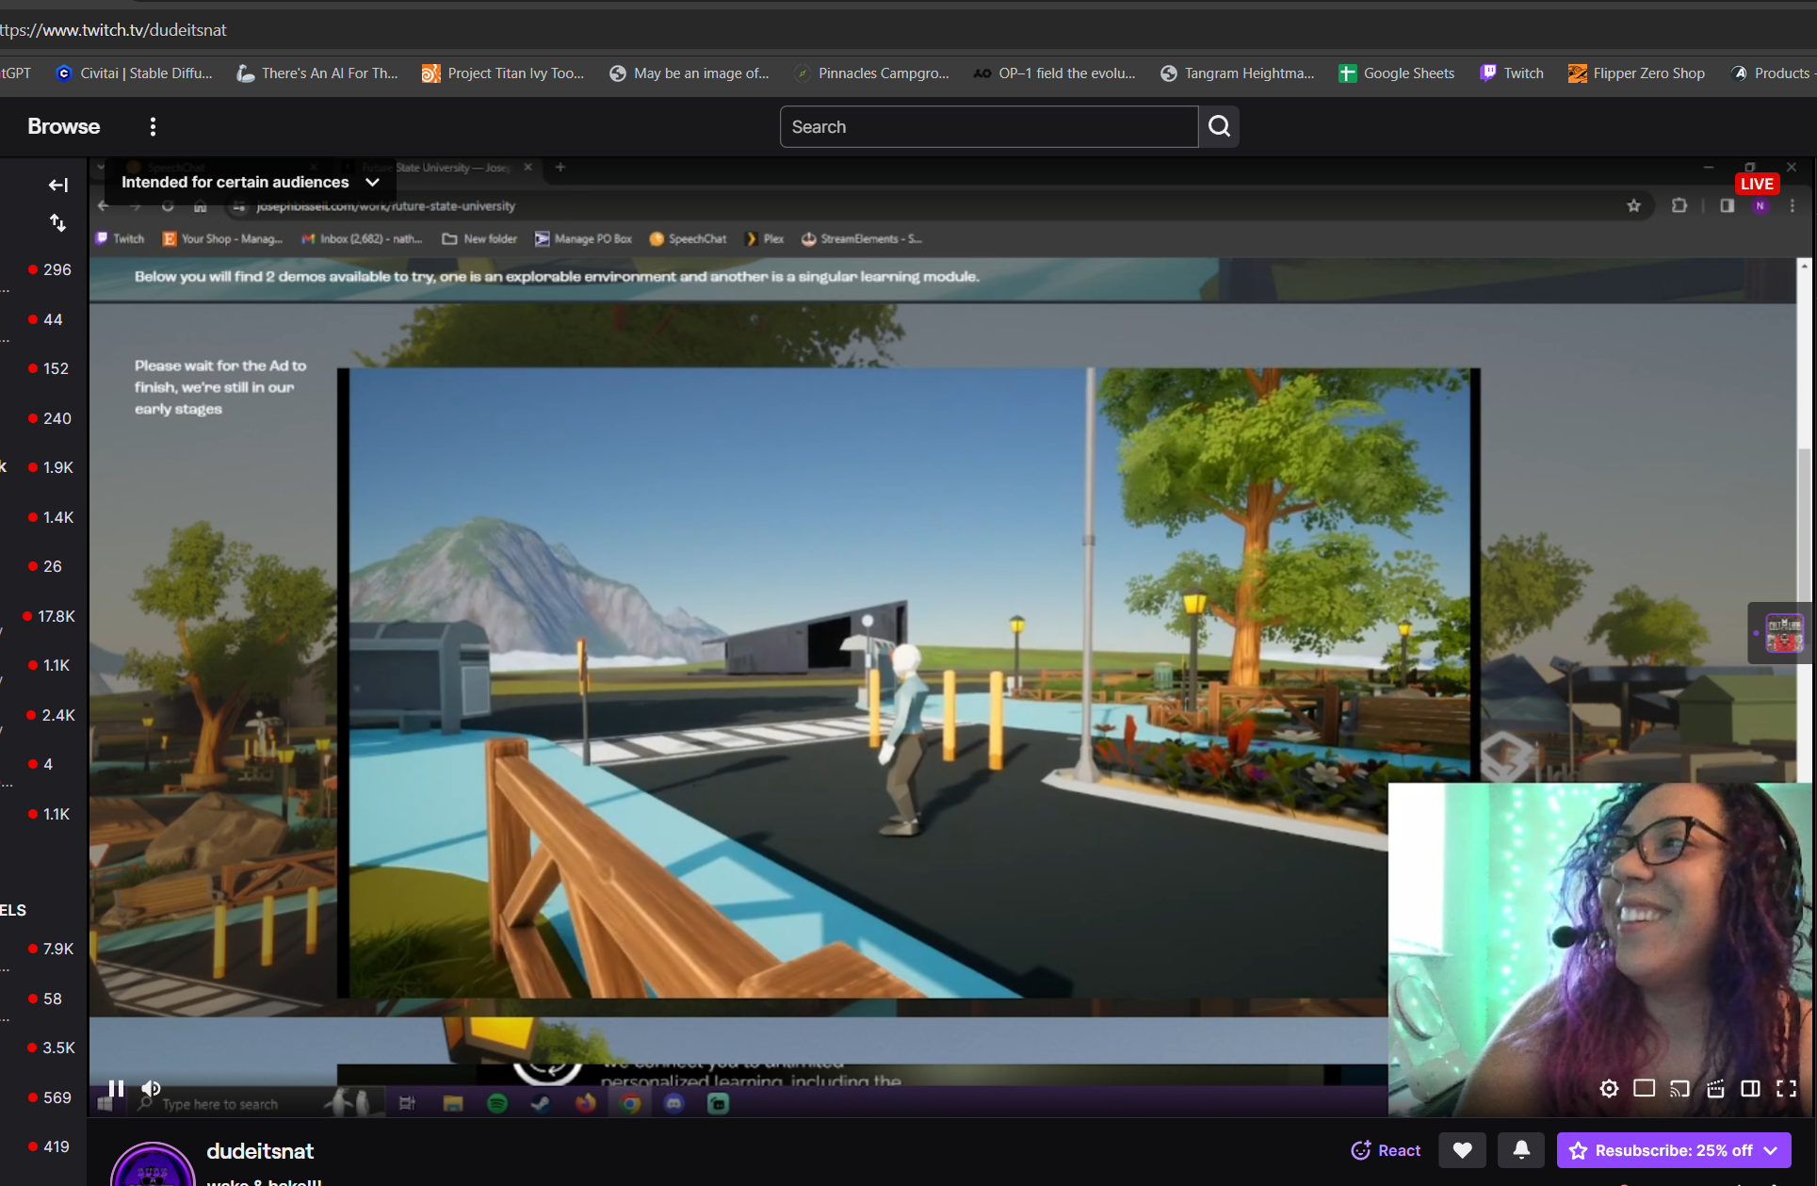Open the Clip creation tool

pyautogui.click(x=1715, y=1088)
